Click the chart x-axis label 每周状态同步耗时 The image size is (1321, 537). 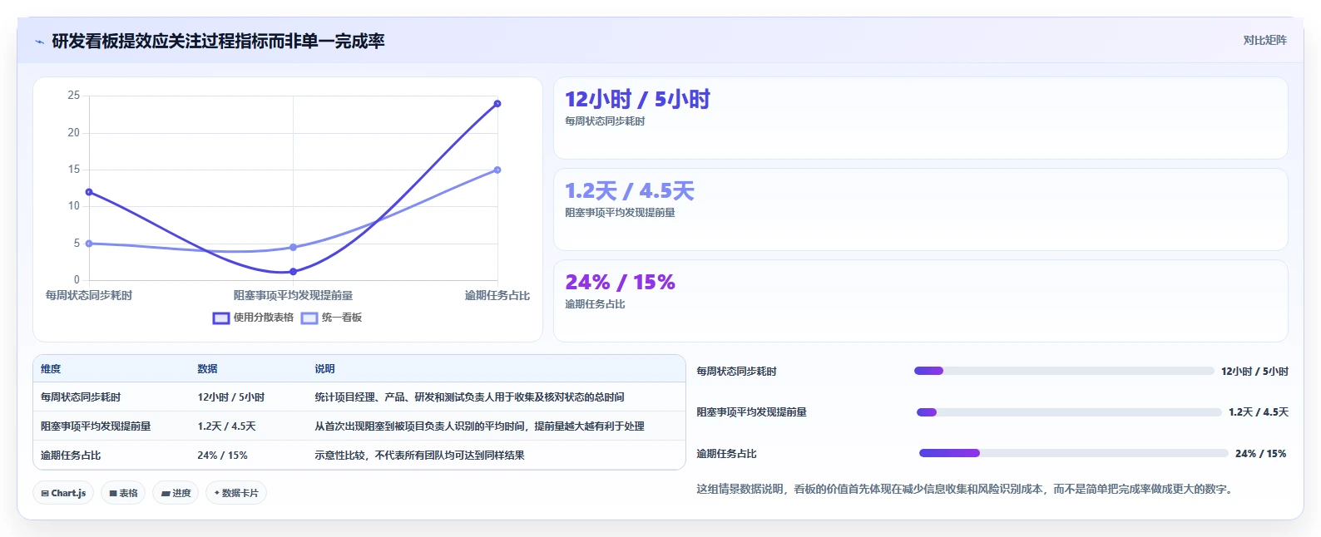coord(89,295)
